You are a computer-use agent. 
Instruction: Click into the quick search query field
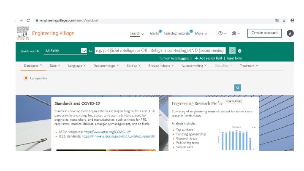coord(160,51)
